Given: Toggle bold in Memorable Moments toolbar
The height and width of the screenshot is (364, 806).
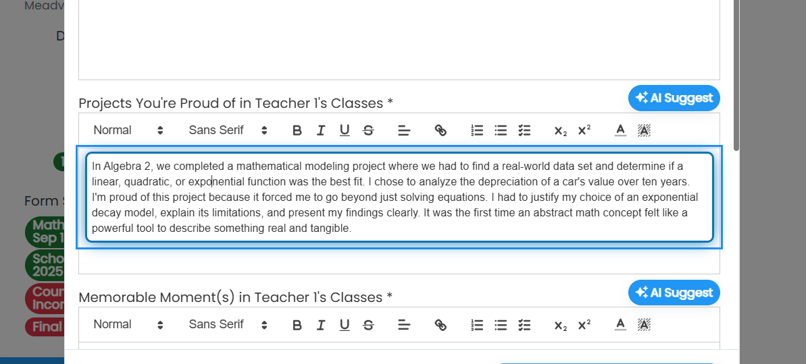Looking at the screenshot, I should 297,324.
